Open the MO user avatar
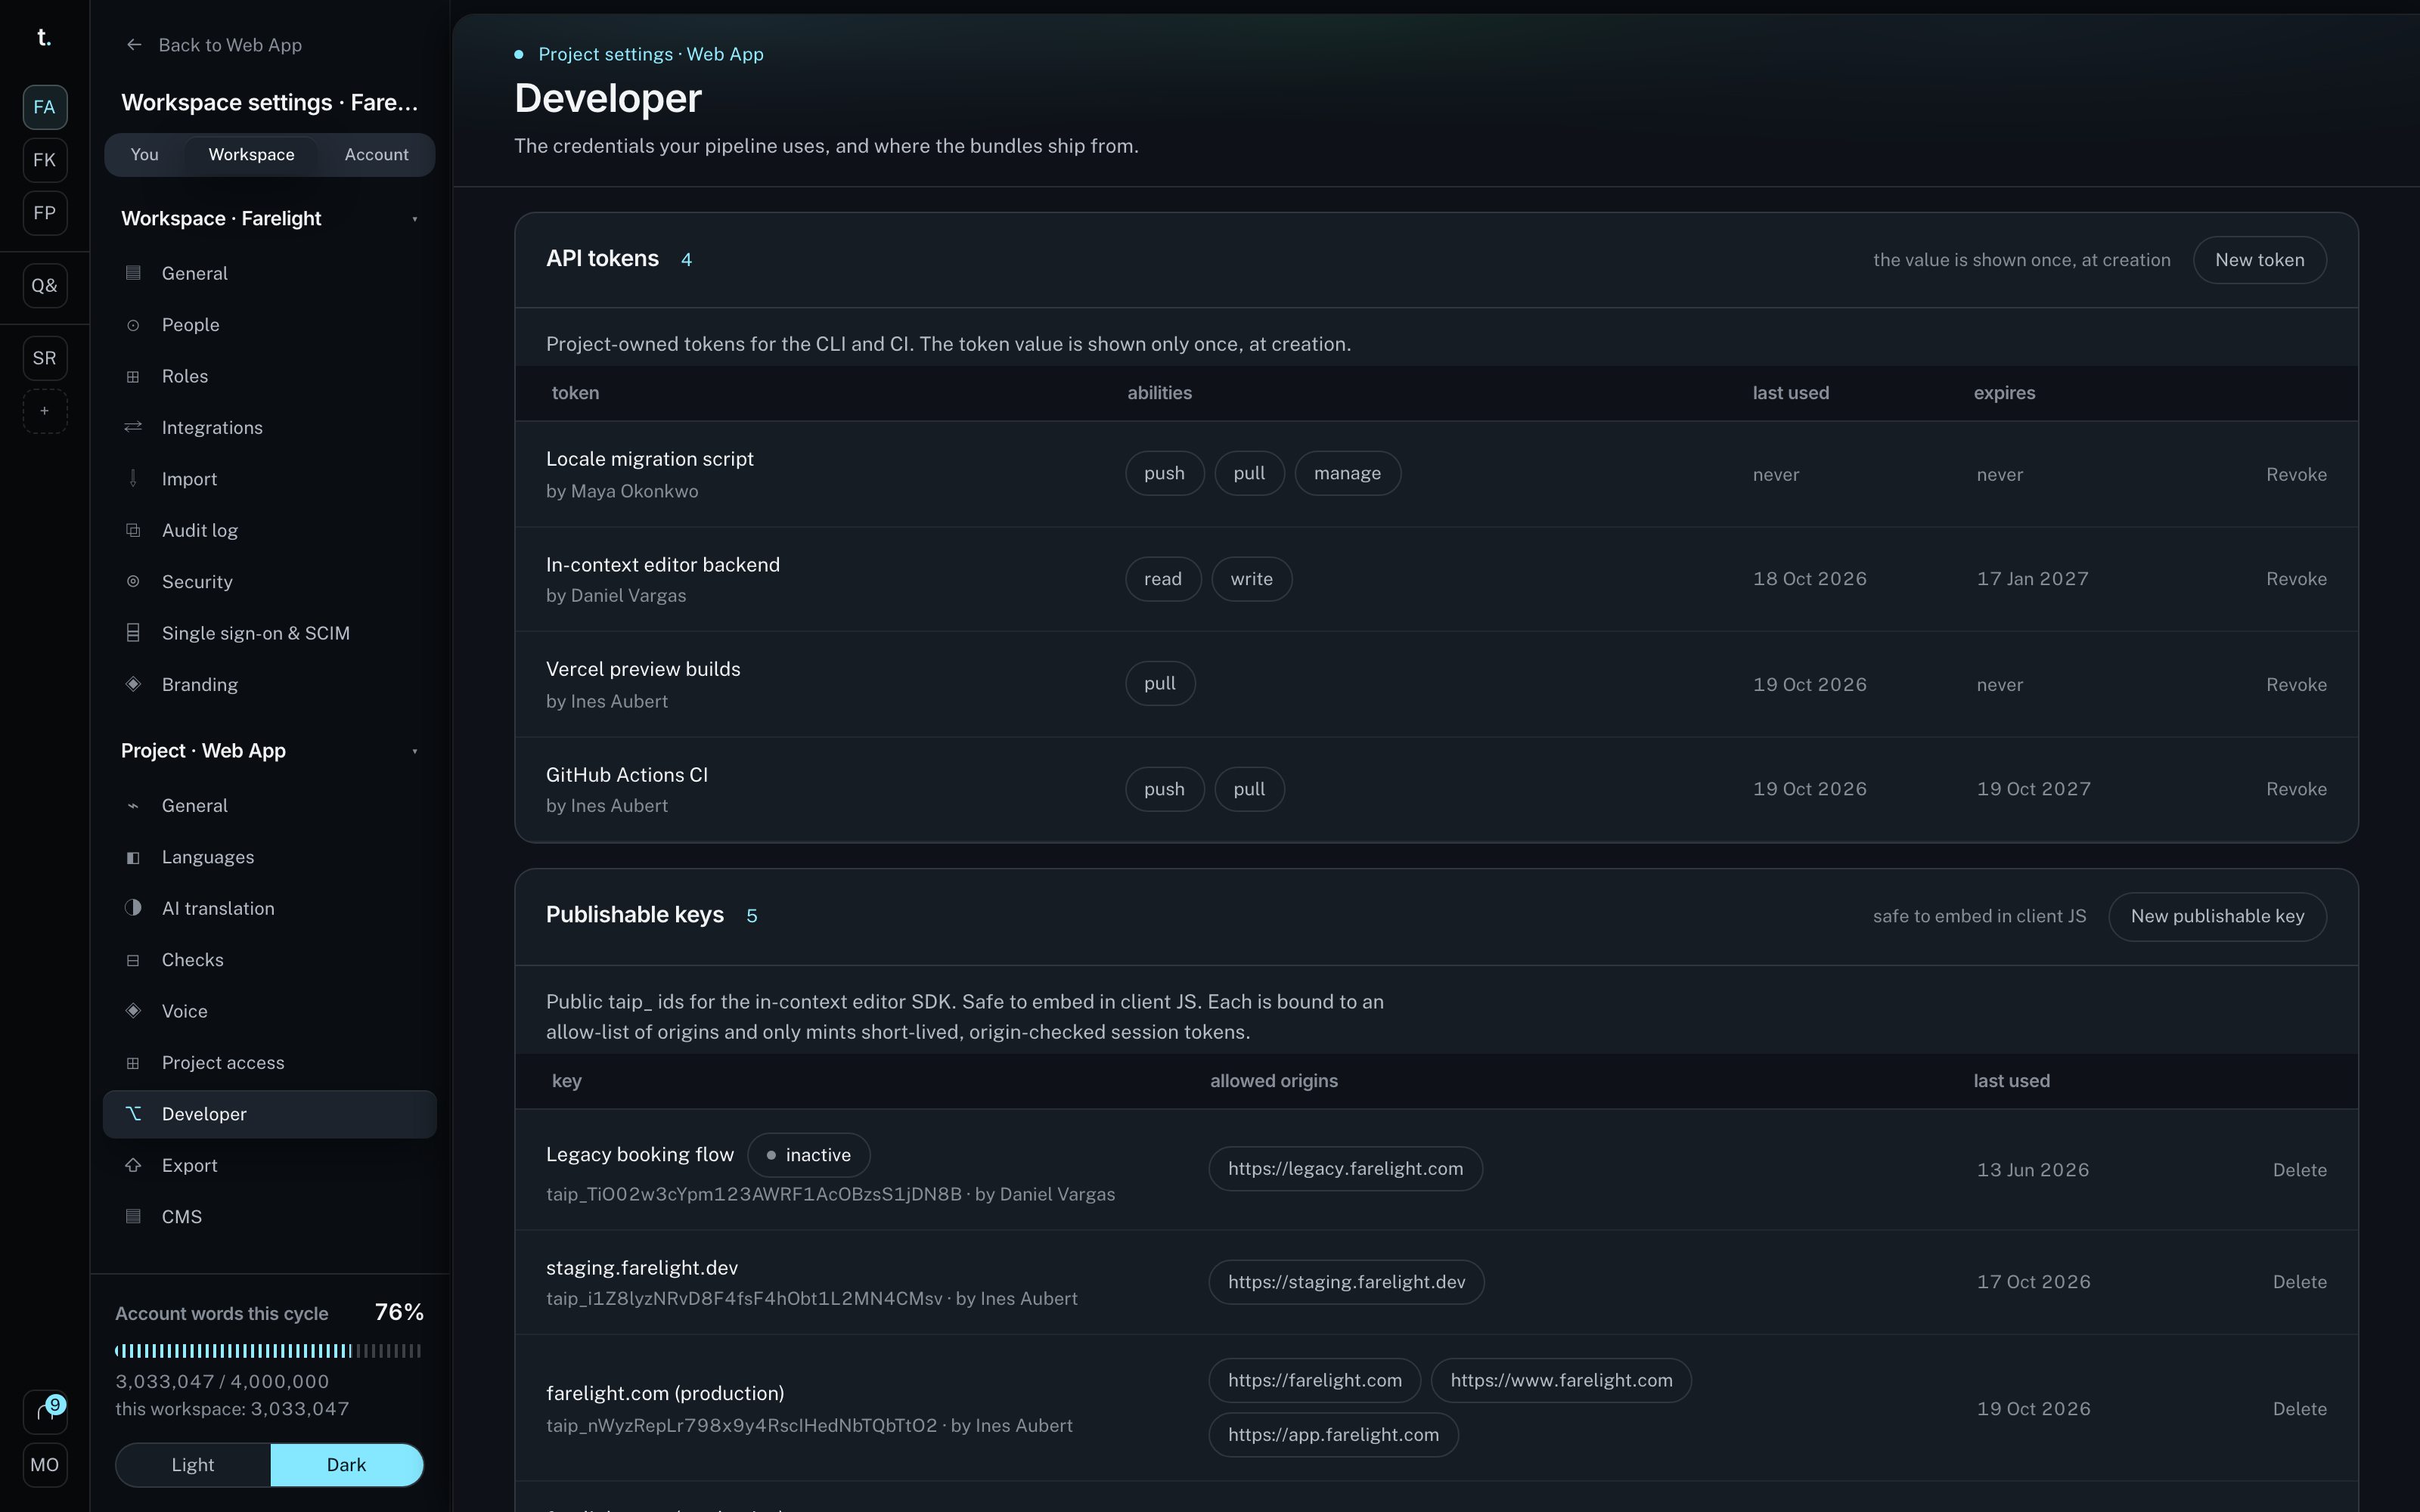This screenshot has width=2420, height=1512. 45,1465
